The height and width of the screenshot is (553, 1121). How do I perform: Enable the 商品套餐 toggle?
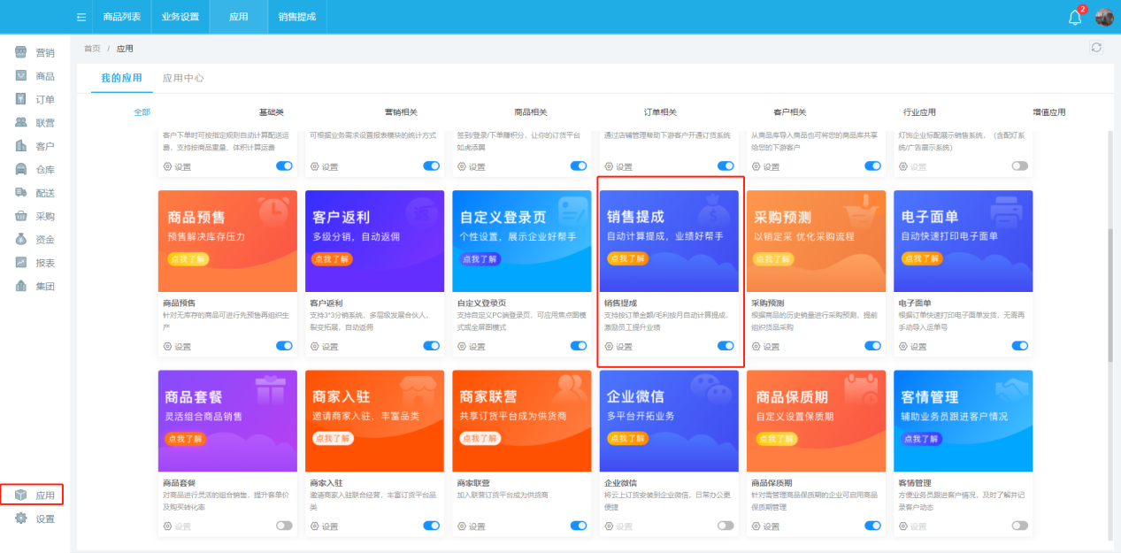click(x=284, y=526)
